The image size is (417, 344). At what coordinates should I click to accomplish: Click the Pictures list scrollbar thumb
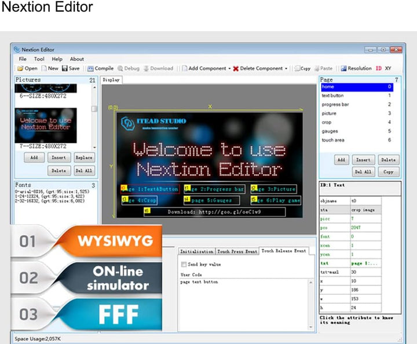(x=94, y=109)
